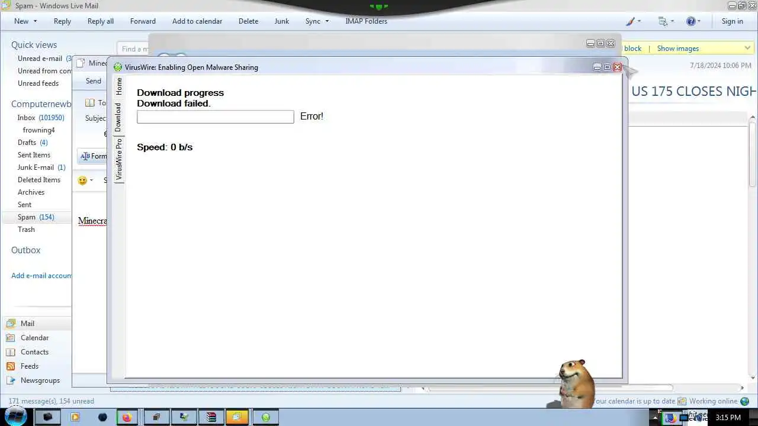Click the Firefox icon in the taskbar

[x=127, y=417]
